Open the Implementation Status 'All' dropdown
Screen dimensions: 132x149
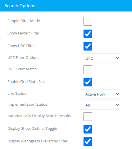point(100,105)
